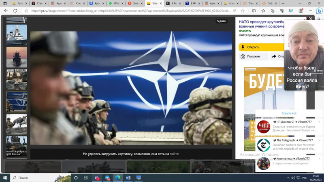This screenshot has height=182, width=324.
Task: Click the Похожие similar images button
Action: click(254, 57)
